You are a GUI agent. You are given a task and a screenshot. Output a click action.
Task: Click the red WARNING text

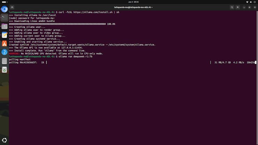(x=14, y=53)
